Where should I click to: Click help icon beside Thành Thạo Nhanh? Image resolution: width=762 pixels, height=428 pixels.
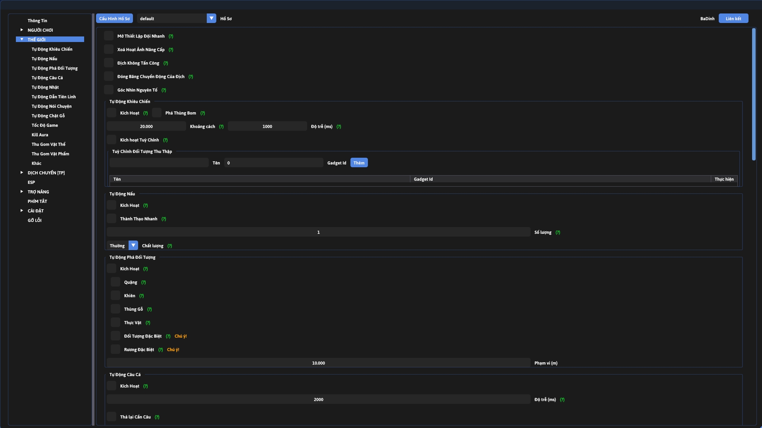tap(164, 219)
